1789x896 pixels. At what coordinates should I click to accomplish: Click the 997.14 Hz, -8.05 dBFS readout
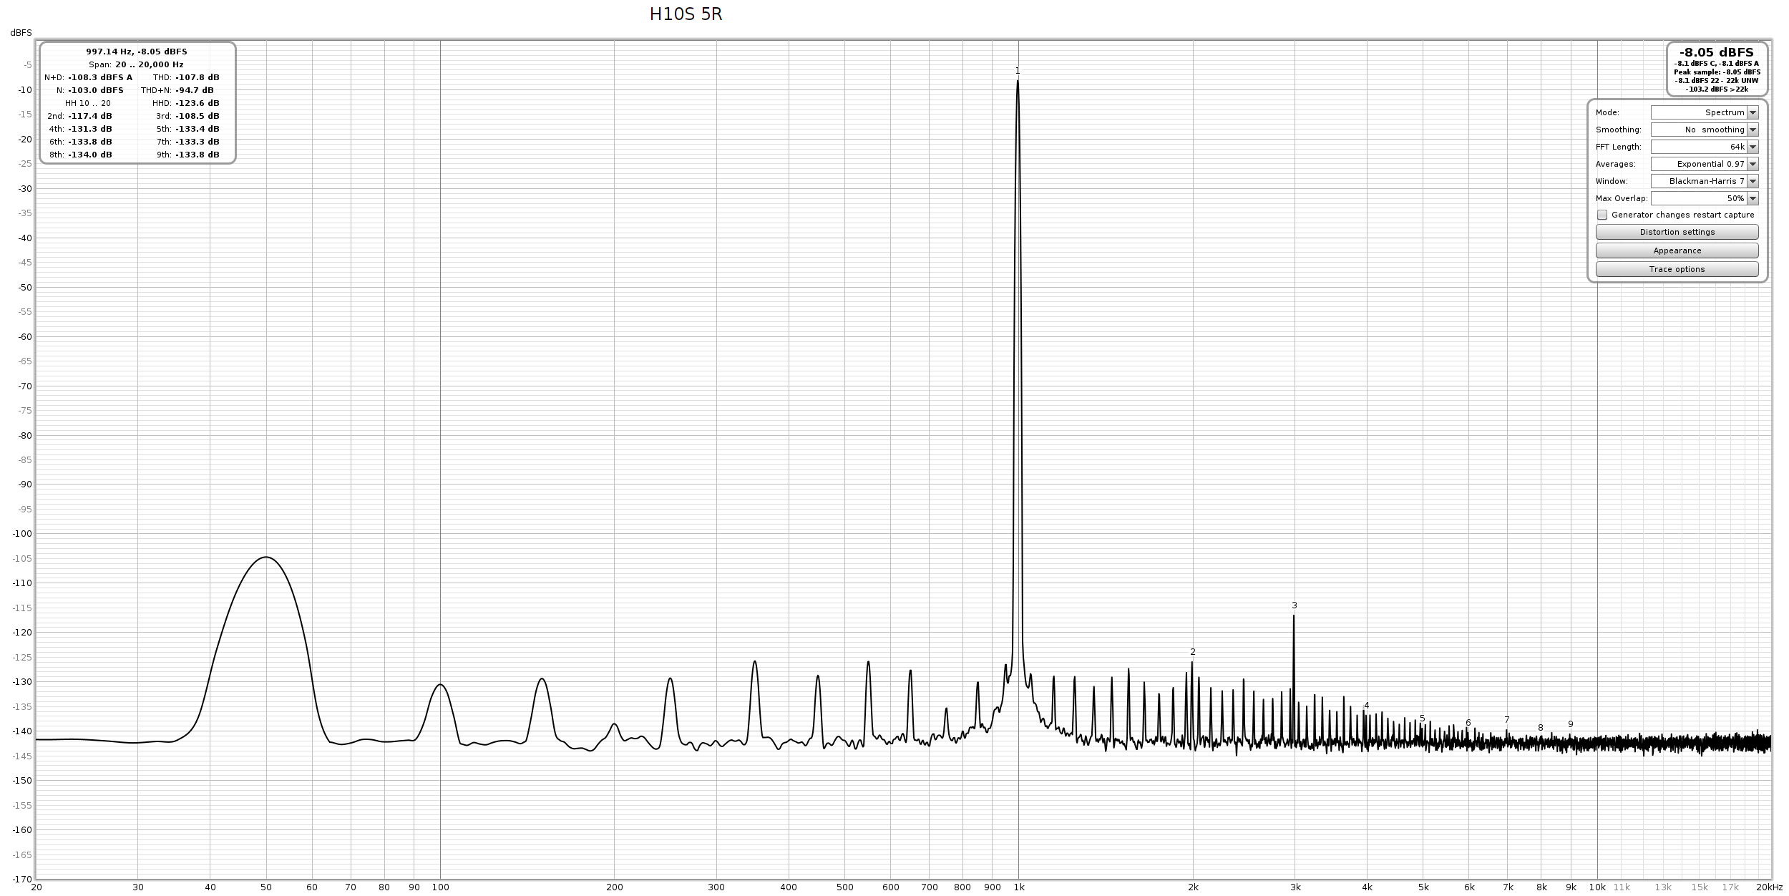(137, 52)
